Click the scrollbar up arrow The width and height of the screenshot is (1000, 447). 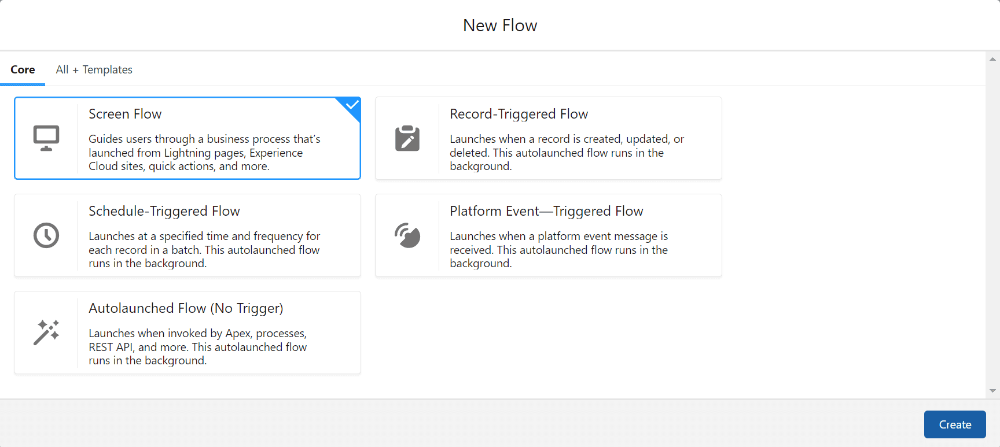pyautogui.click(x=992, y=59)
